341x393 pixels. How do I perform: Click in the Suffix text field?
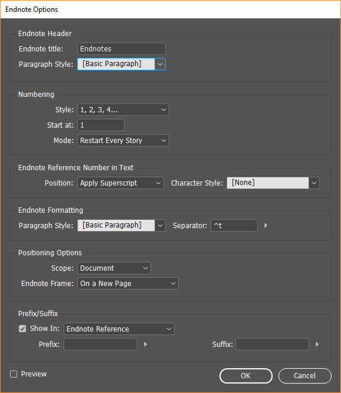click(x=272, y=344)
